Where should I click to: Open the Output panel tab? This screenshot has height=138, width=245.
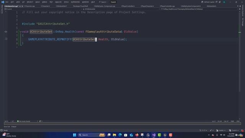pos(14,127)
